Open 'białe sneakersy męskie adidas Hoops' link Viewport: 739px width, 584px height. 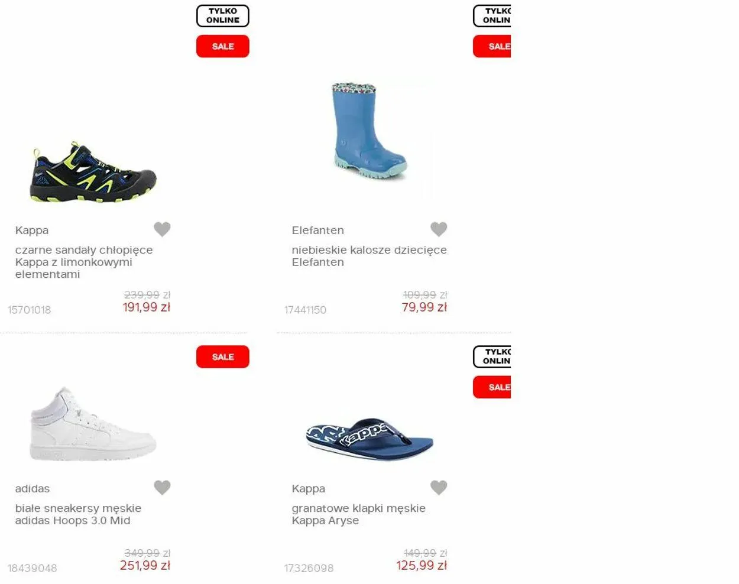(x=78, y=514)
